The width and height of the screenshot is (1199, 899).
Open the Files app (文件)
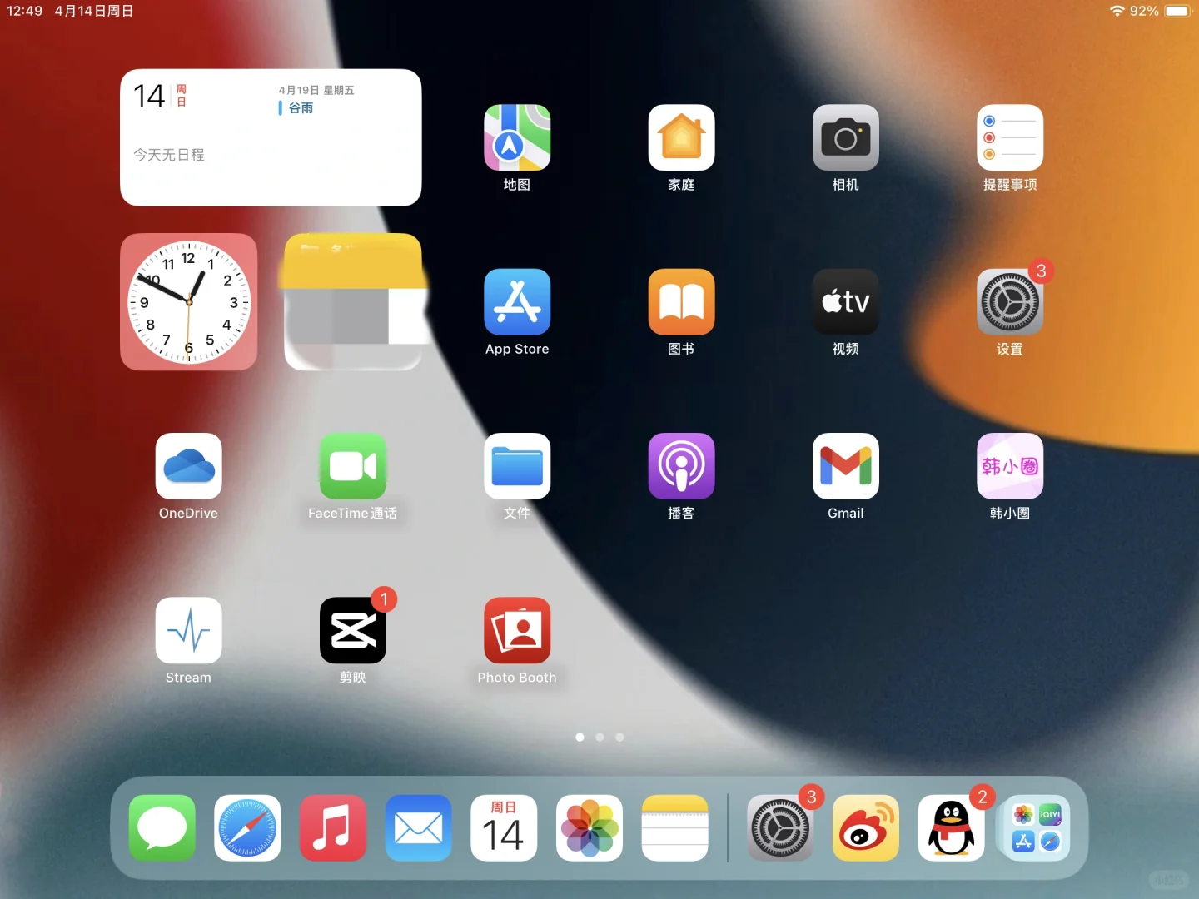[517, 466]
